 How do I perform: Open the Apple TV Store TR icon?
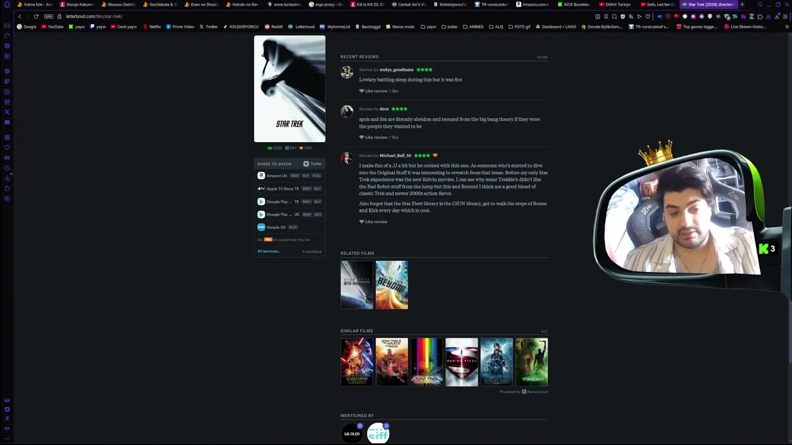tap(261, 189)
